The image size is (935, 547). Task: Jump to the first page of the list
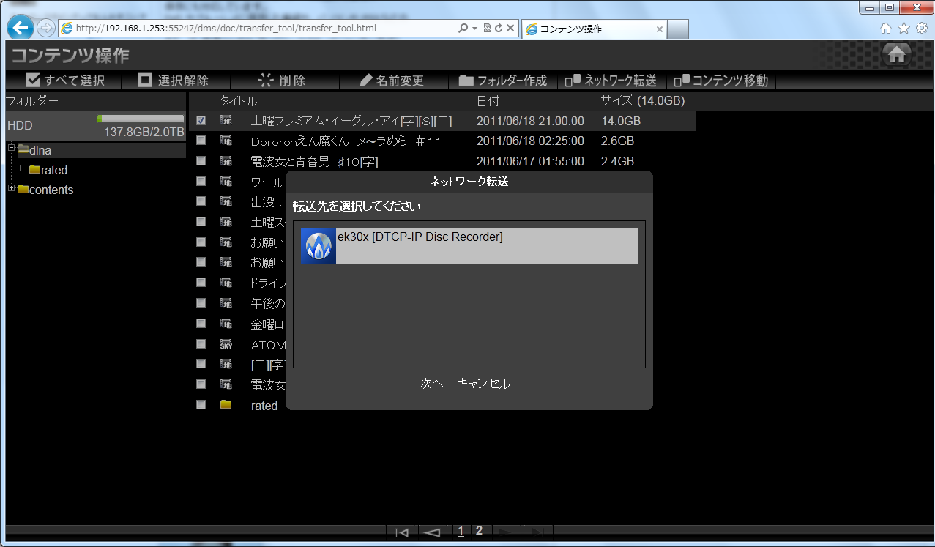click(x=401, y=532)
